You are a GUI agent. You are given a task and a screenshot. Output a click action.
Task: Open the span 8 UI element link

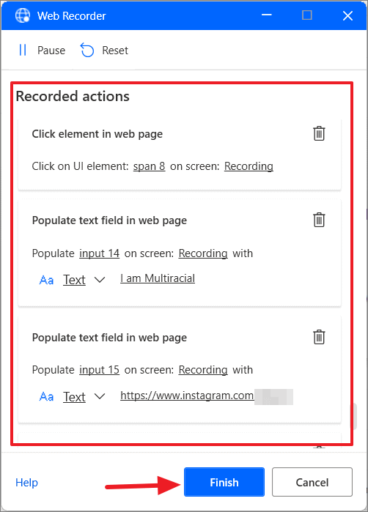(x=149, y=166)
